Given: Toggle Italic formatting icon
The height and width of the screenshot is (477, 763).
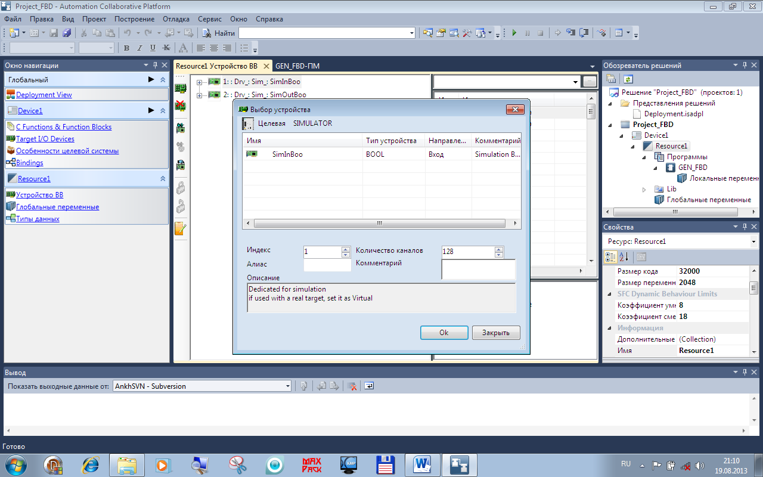Looking at the screenshot, I should (139, 48).
